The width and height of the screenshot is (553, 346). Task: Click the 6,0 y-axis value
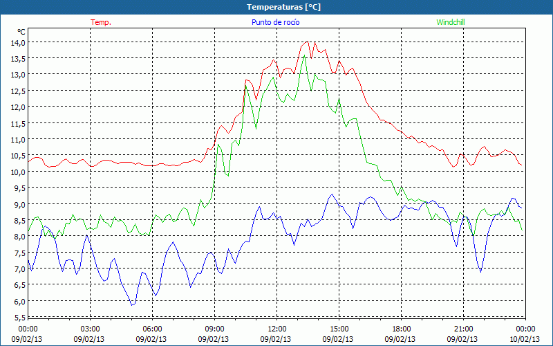[19, 302]
